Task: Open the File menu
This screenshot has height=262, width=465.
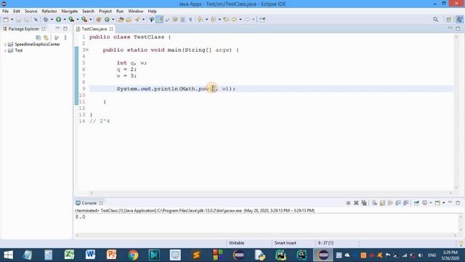Action: pos(5,11)
